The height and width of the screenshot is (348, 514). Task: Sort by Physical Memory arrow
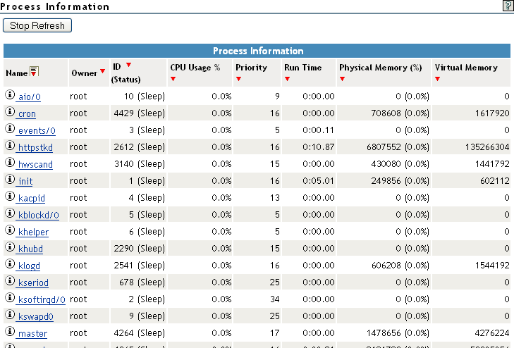tap(342, 79)
